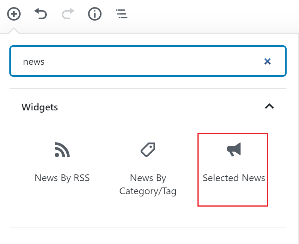The image size is (299, 244).
Task: Clear the news search with the X
Action: click(268, 61)
